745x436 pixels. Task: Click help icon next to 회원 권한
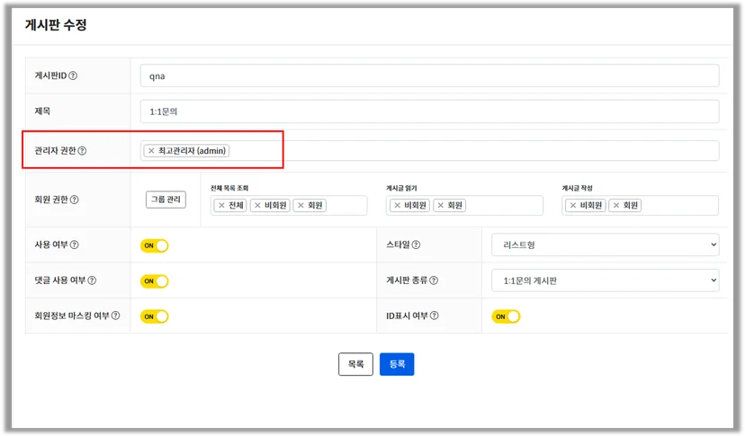click(75, 200)
